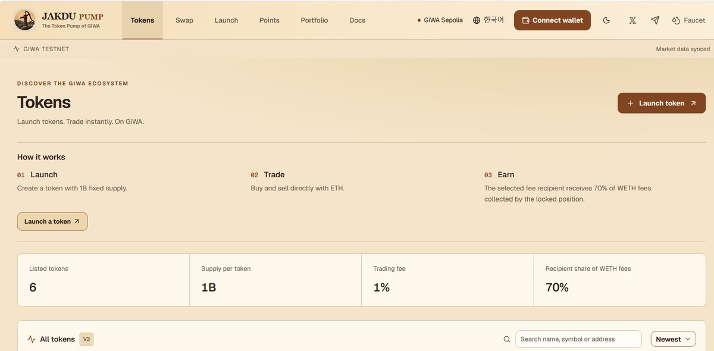Viewport: 714px width, 351px height.
Task: Click the droplet icon beside Faucet
Action: click(x=676, y=20)
